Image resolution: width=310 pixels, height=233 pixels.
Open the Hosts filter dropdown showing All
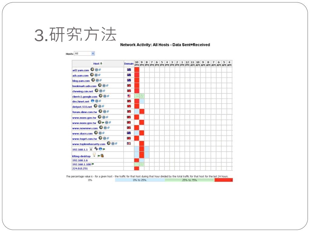point(84,53)
